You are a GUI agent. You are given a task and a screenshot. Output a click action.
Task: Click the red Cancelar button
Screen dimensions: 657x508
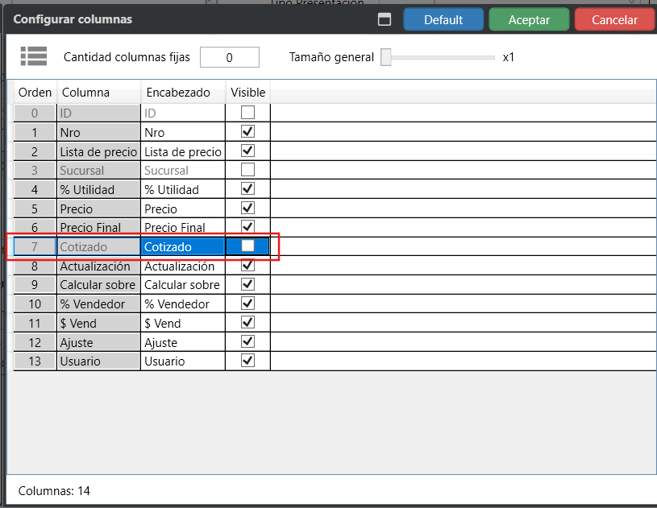click(614, 20)
